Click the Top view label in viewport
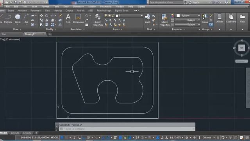The width and height of the screenshot is (250, 141). 2,40
